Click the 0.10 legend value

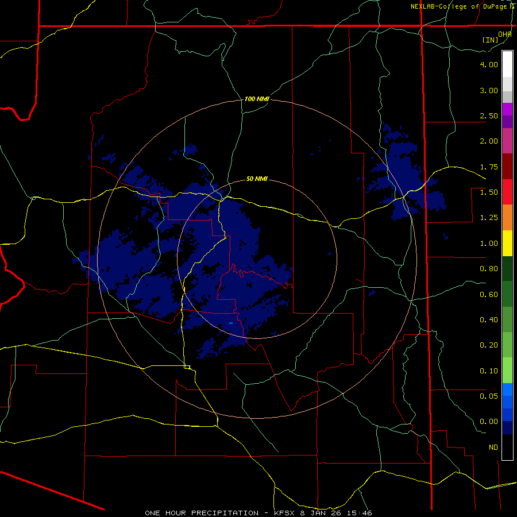[489, 371]
